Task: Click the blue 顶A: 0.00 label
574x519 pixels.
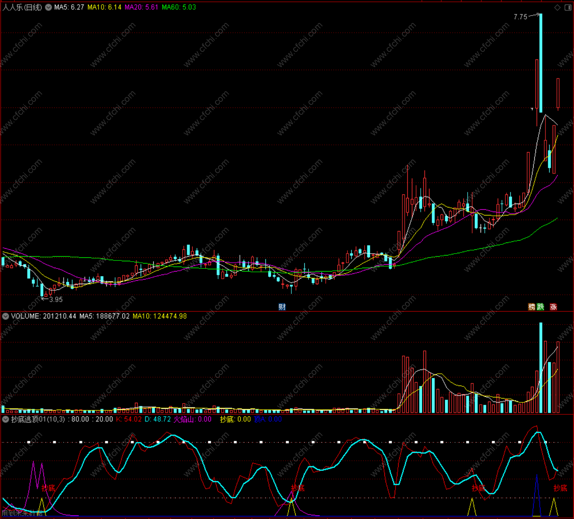Action: tap(268, 419)
